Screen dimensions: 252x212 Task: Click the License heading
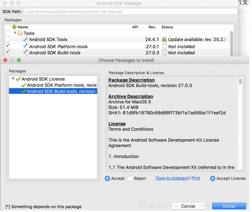(x=117, y=124)
